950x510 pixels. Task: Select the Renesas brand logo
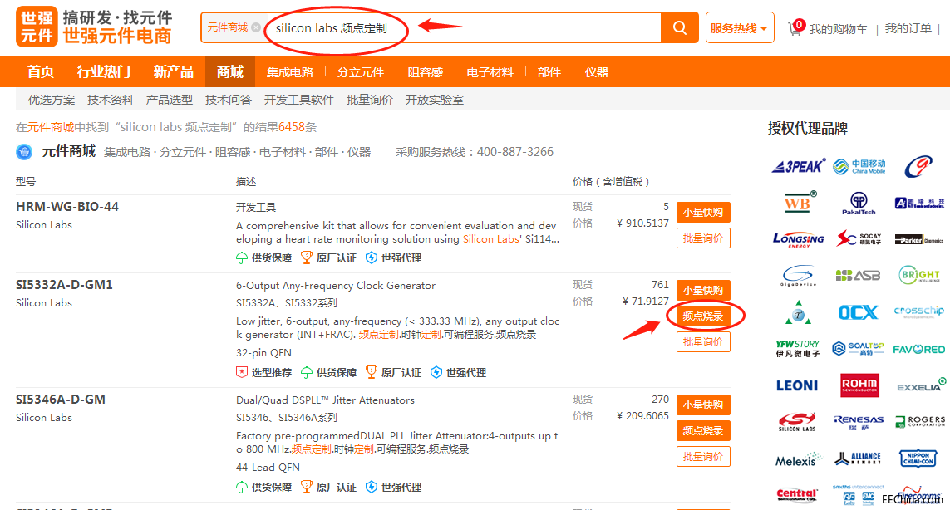tap(859, 423)
